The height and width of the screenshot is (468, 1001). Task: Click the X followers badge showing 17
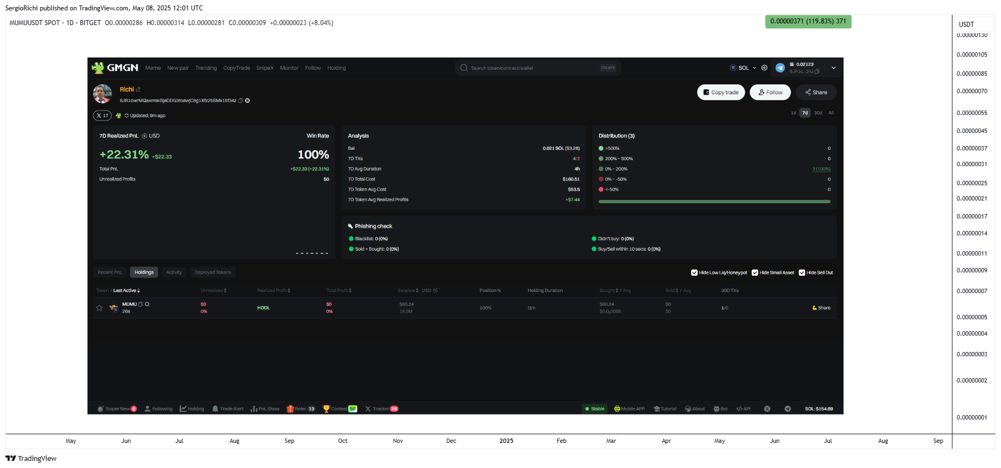(103, 116)
